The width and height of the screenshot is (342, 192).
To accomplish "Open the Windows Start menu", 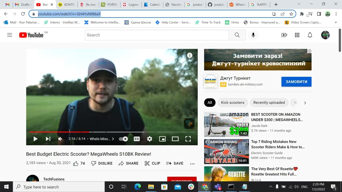I will click(x=6, y=187).
